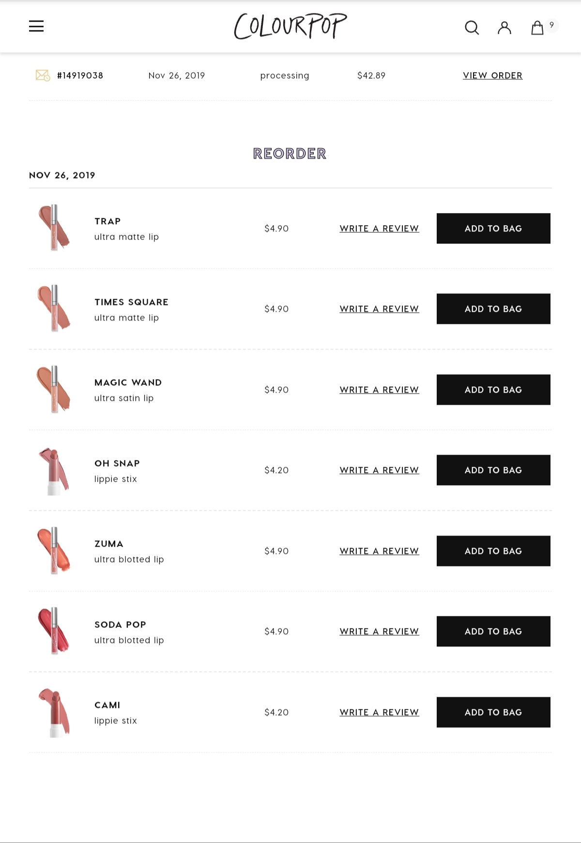The width and height of the screenshot is (581, 843).
Task: Open the Trap ultra matte lip thumbnail
Action: pos(54,228)
